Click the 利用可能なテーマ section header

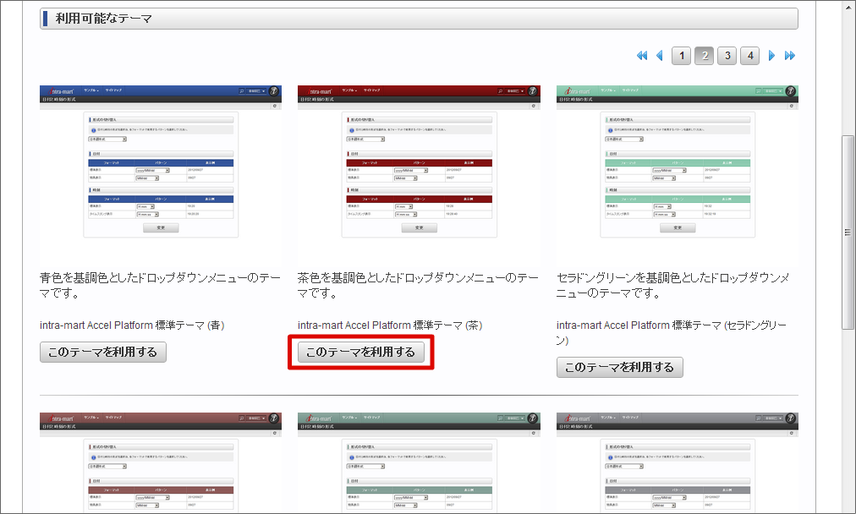tap(419, 19)
